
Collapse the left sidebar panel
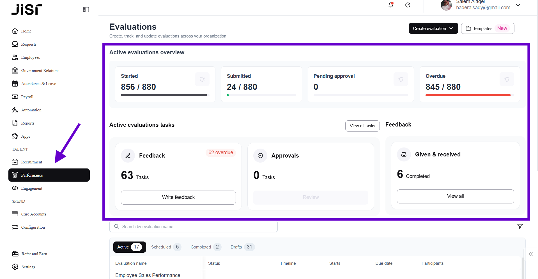tap(86, 9)
